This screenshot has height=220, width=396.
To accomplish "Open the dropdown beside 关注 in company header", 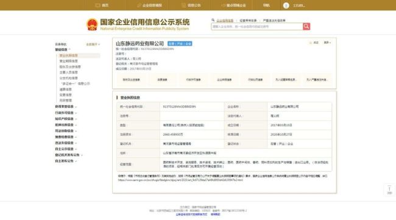I will click(x=327, y=43).
